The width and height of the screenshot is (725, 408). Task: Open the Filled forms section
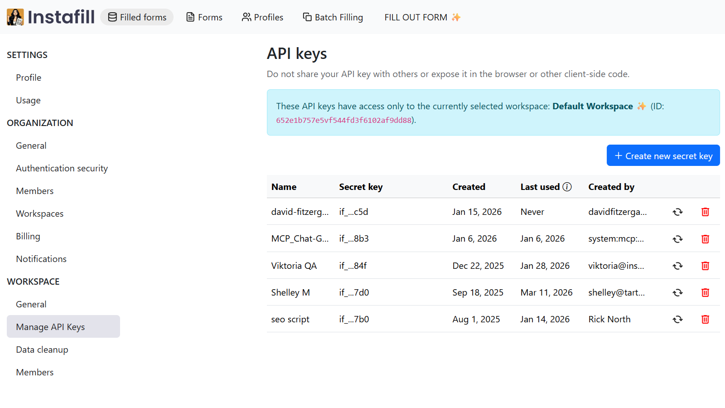(137, 17)
